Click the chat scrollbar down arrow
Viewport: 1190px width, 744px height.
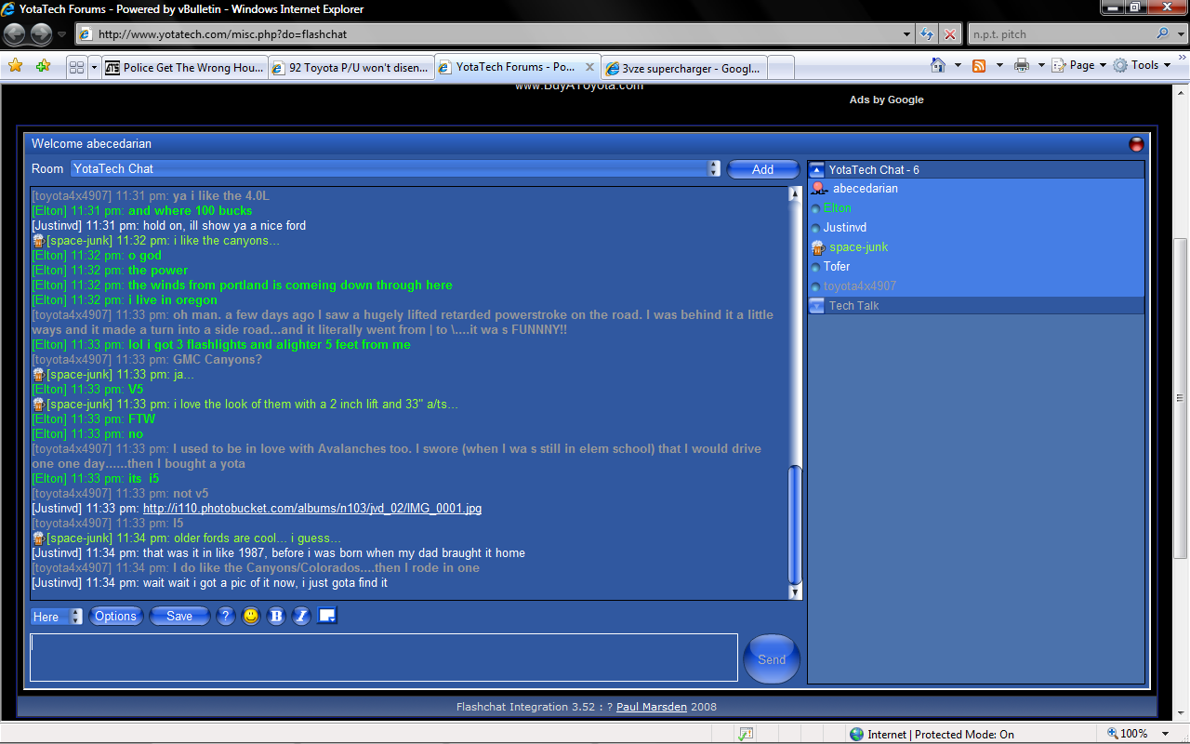[x=795, y=592]
